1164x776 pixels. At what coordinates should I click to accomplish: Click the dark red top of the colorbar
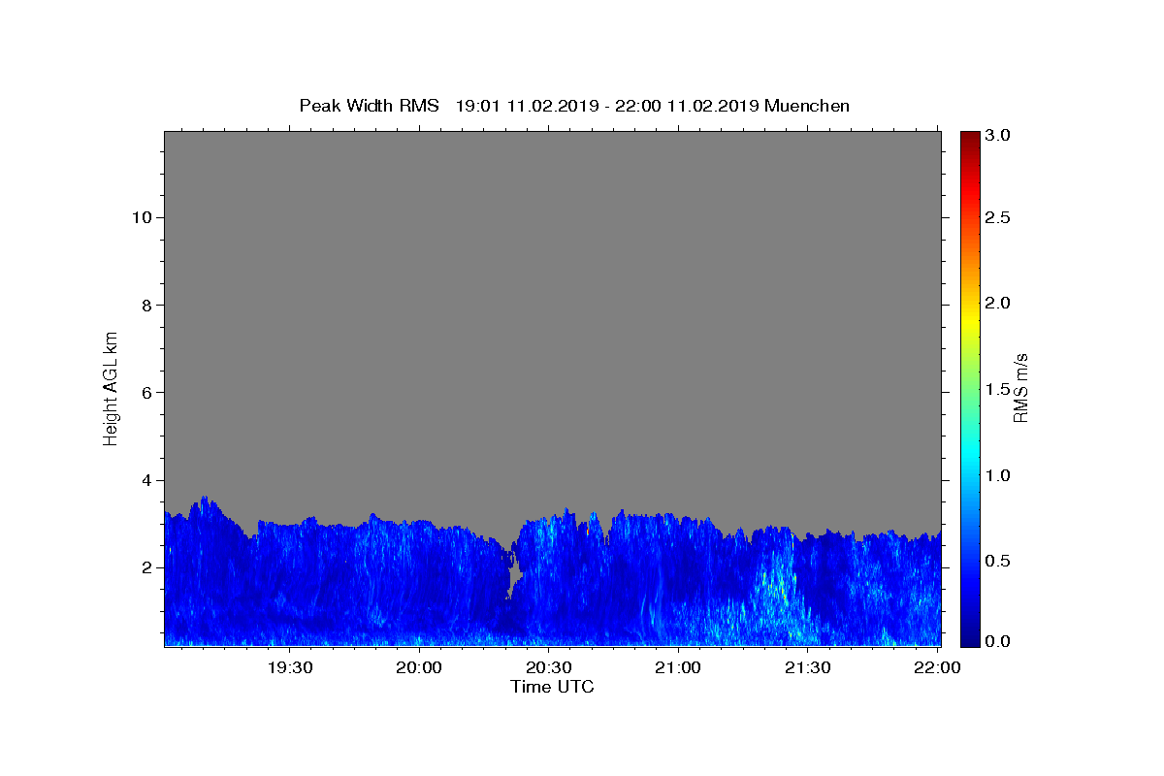click(970, 139)
